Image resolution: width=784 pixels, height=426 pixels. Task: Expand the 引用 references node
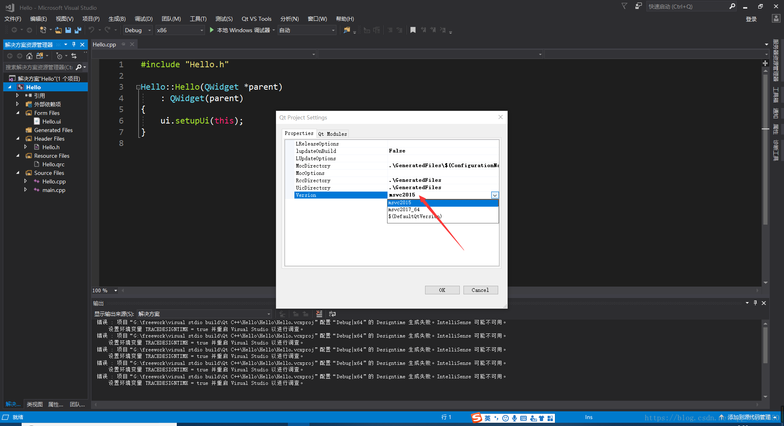click(x=18, y=95)
